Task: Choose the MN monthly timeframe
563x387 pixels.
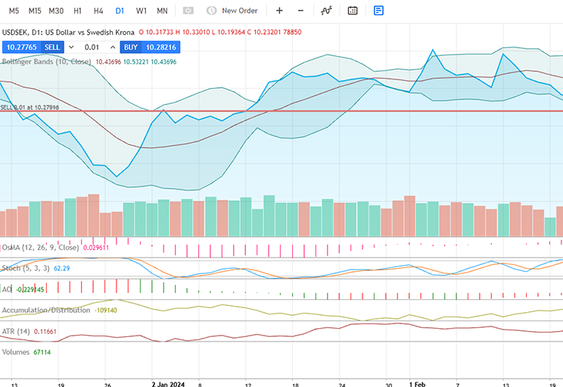Action: tap(162, 11)
